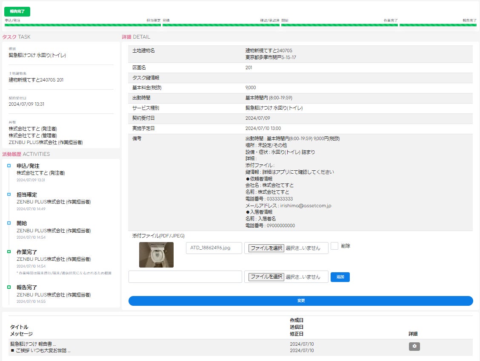This screenshot has height=361, width=480.
Task: Click the address 東京都多摩市関戸5-15-17
Action: [271, 57]
